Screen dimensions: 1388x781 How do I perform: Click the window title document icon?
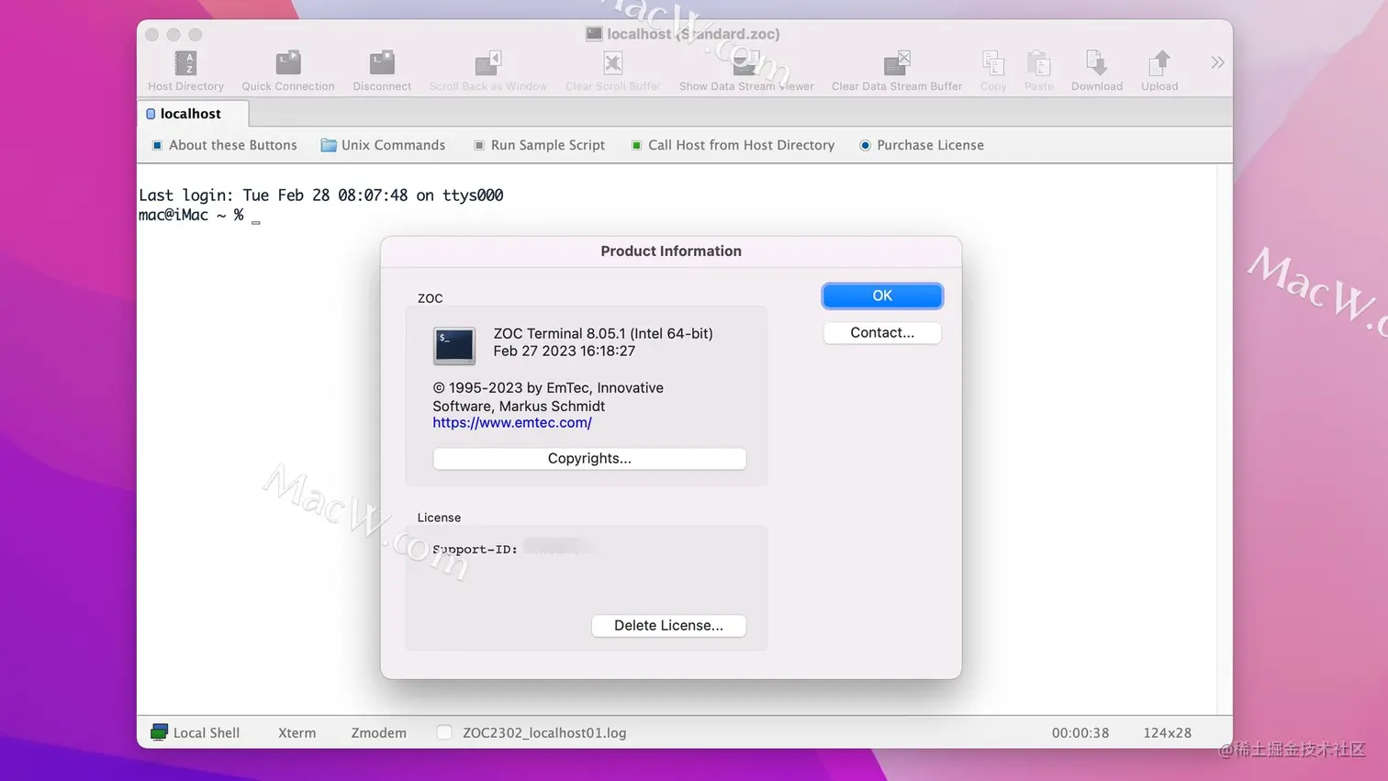[x=594, y=34]
